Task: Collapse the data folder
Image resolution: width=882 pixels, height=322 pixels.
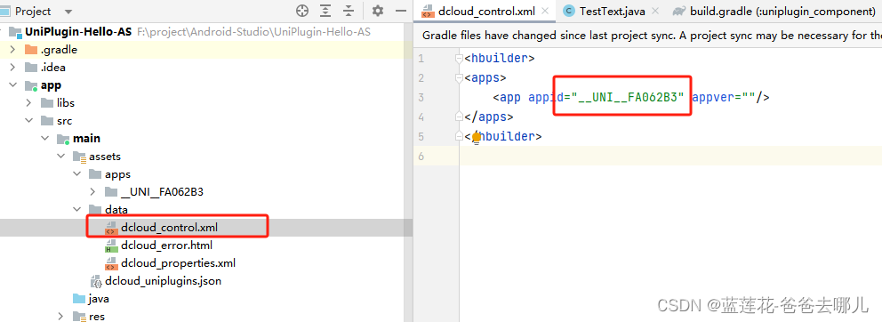Action: (x=76, y=210)
